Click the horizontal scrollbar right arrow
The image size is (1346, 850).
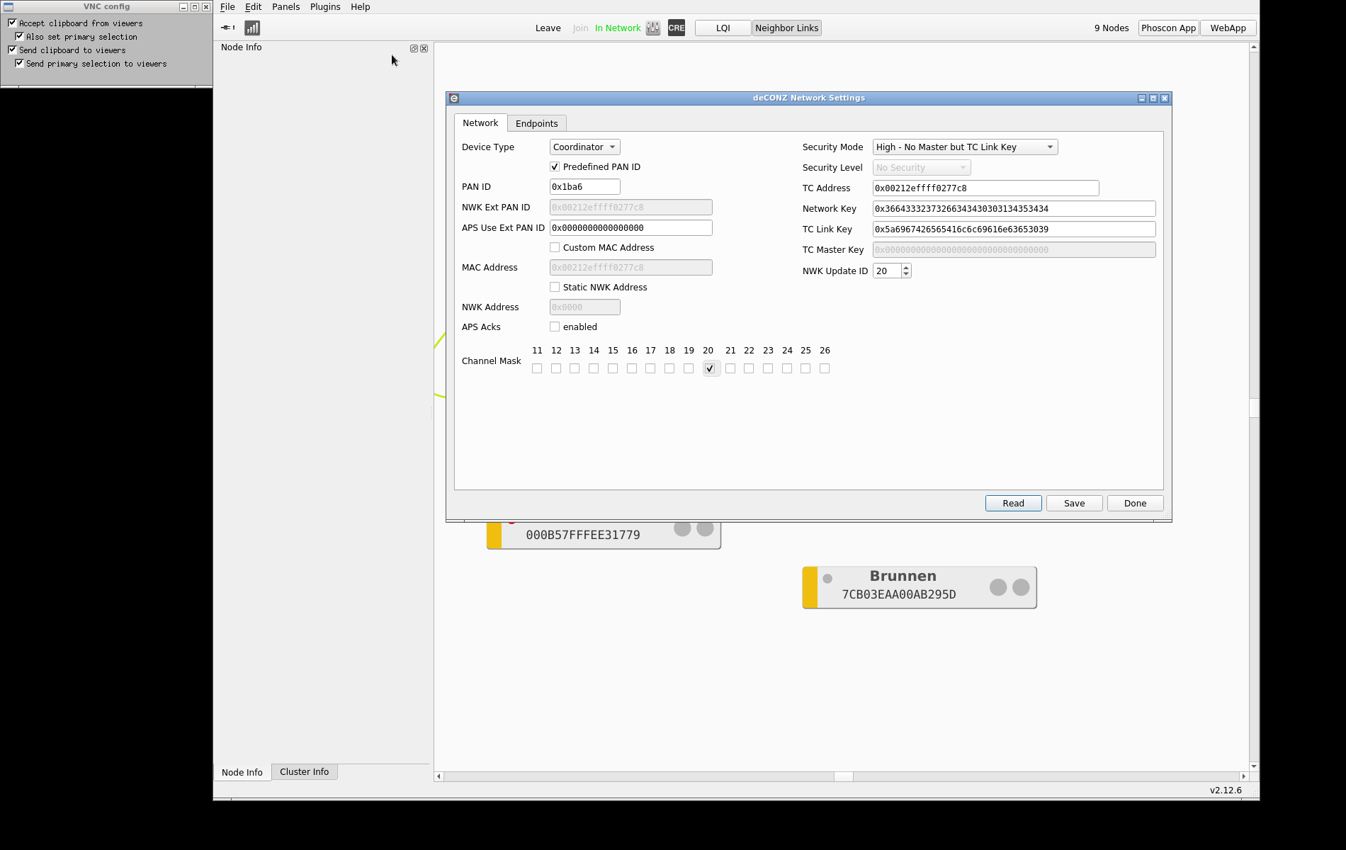pyautogui.click(x=1243, y=776)
